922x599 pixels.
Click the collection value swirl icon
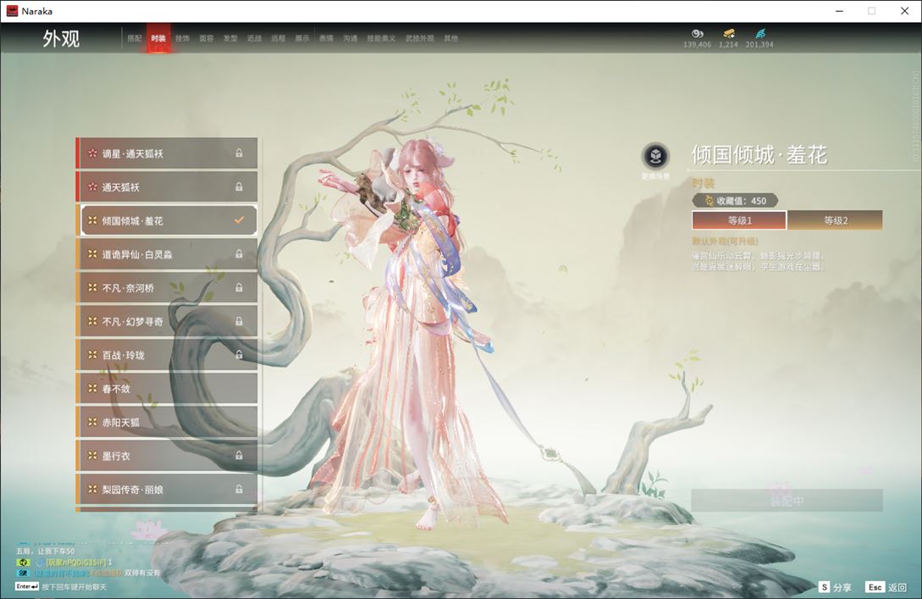point(709,201)
